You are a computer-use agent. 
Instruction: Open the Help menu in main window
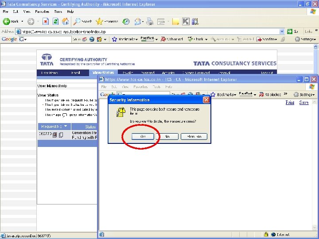tap(70, 12)
